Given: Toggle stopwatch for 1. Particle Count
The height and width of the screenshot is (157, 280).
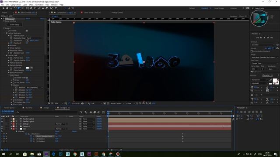Looking at the screenshot, I should (11, 36).
